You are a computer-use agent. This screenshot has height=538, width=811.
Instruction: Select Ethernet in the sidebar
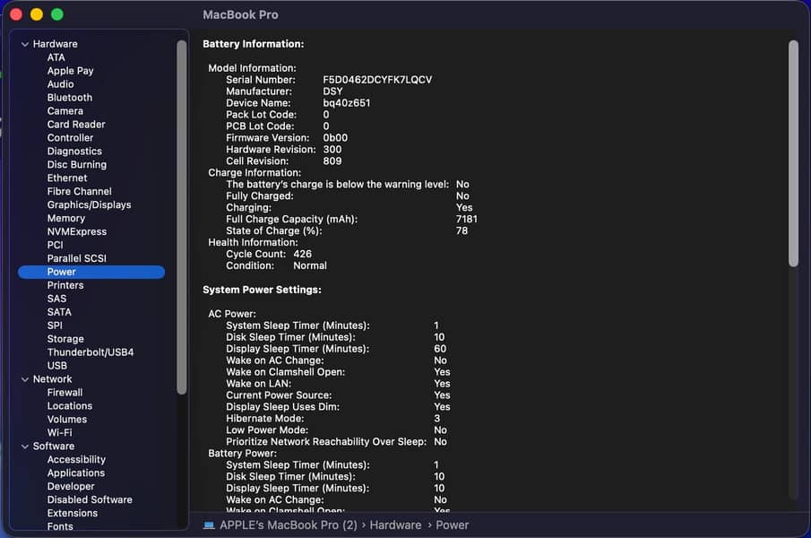[67, 178]
